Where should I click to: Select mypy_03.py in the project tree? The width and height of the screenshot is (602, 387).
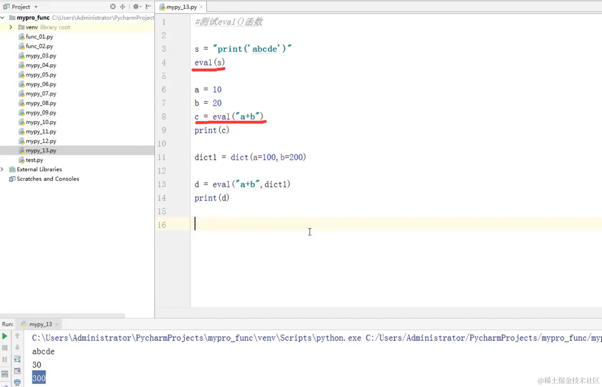[41, 56]
